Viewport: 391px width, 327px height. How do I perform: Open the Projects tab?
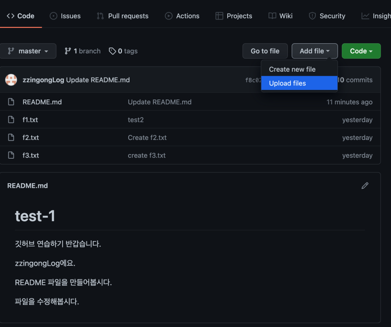click(x=234, y=16)
